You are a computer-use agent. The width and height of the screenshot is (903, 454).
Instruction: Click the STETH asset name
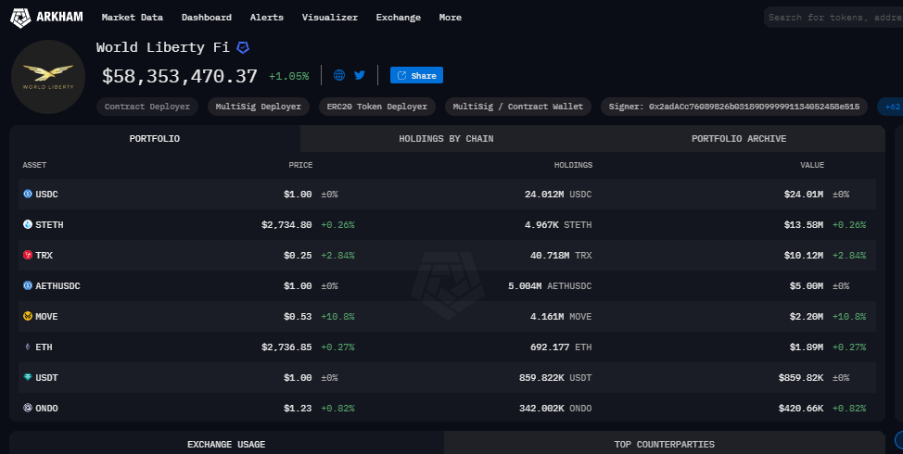pyautogui.click(x=49, y=225)
